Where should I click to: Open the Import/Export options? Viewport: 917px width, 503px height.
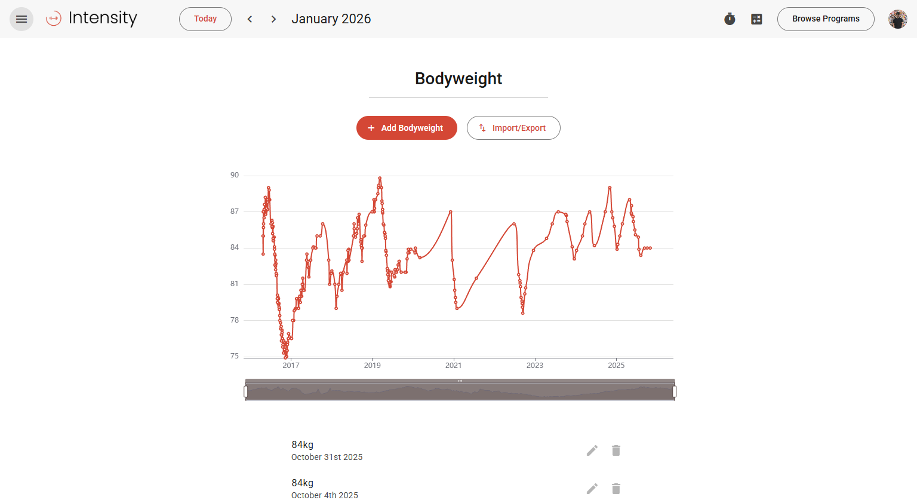pyautogui.click(x=513, y=128)
